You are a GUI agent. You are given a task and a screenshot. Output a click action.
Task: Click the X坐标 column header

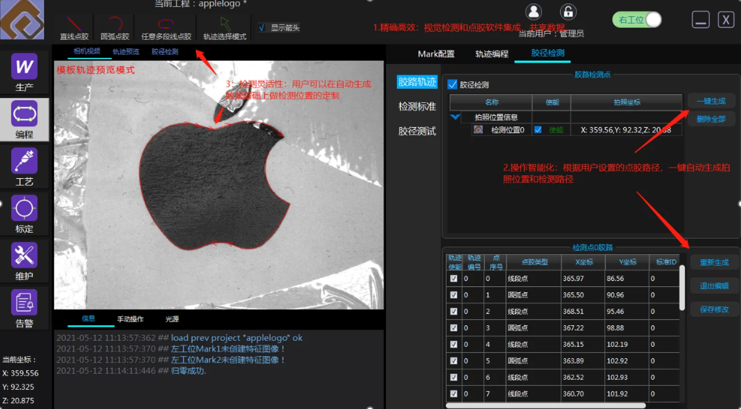pyautogui.click(x=583, y=262)
